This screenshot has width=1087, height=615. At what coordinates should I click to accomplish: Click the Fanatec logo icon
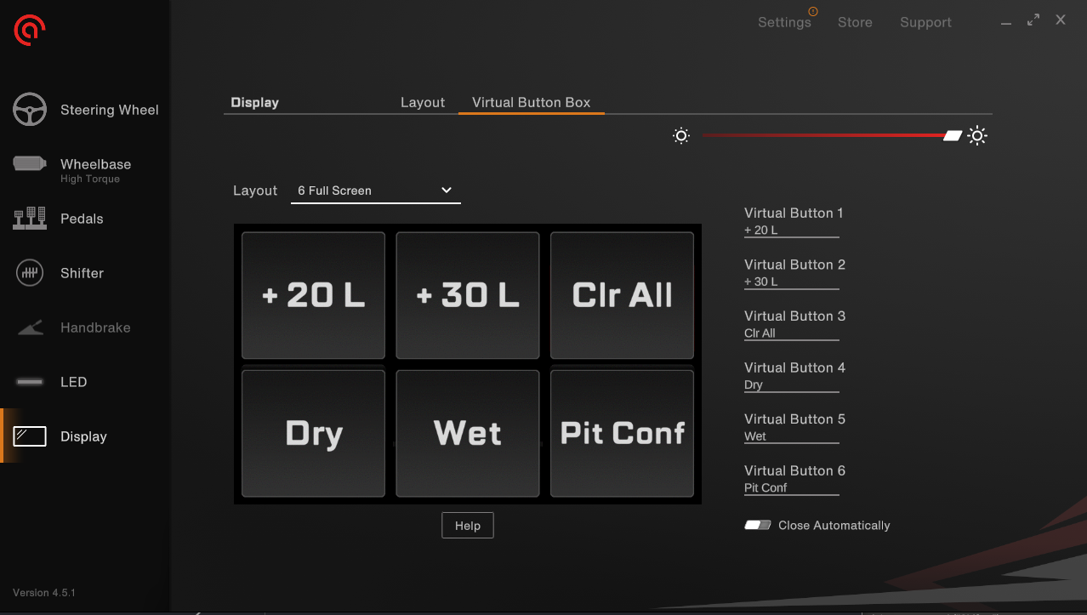coord(30,30)
